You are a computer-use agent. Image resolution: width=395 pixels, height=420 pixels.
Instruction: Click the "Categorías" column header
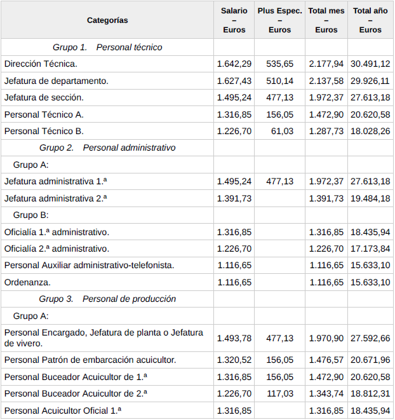click(x=107, y=20)
